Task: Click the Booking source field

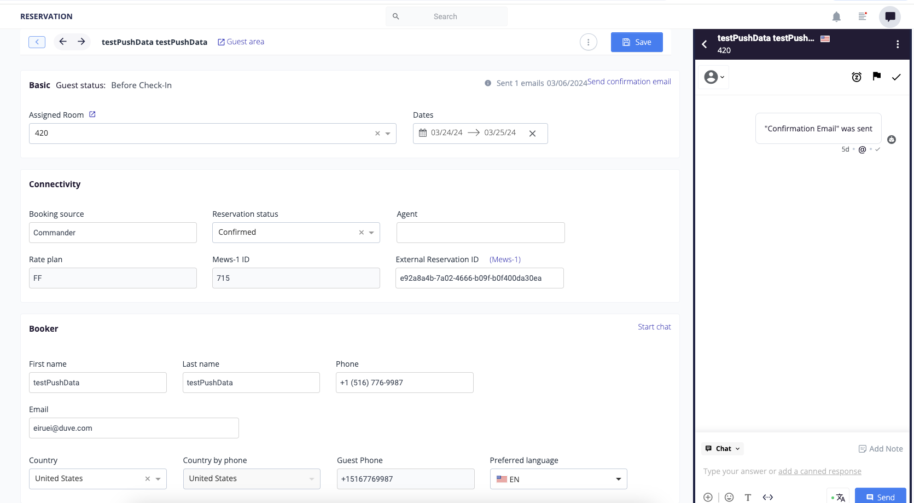Action: [113, 233]
